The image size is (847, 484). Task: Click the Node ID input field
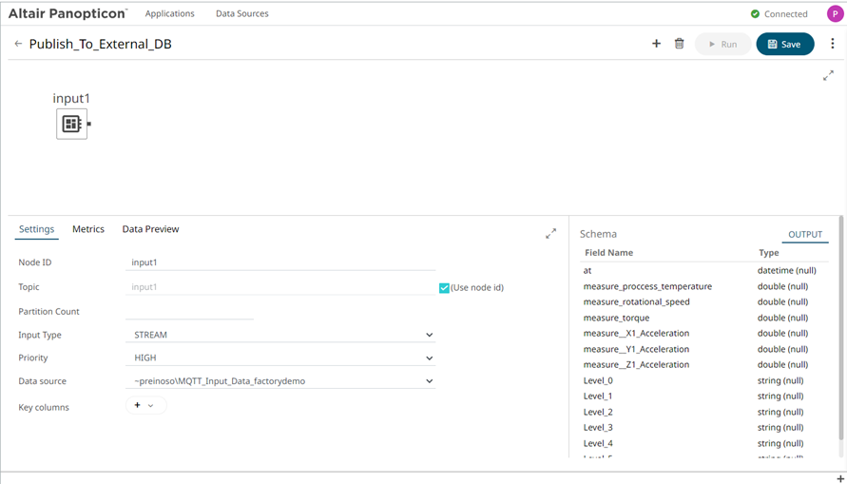pyautogui.click(x=280, y=262)
